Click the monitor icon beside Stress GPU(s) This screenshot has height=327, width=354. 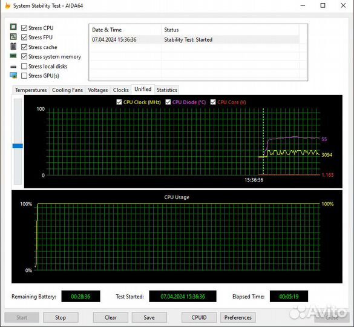[13, 75]
